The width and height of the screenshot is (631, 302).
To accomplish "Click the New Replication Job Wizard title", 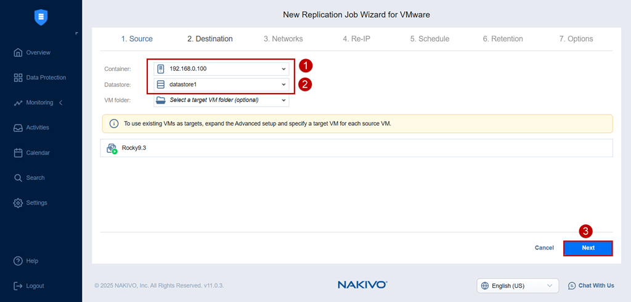I will pos(357,15).
